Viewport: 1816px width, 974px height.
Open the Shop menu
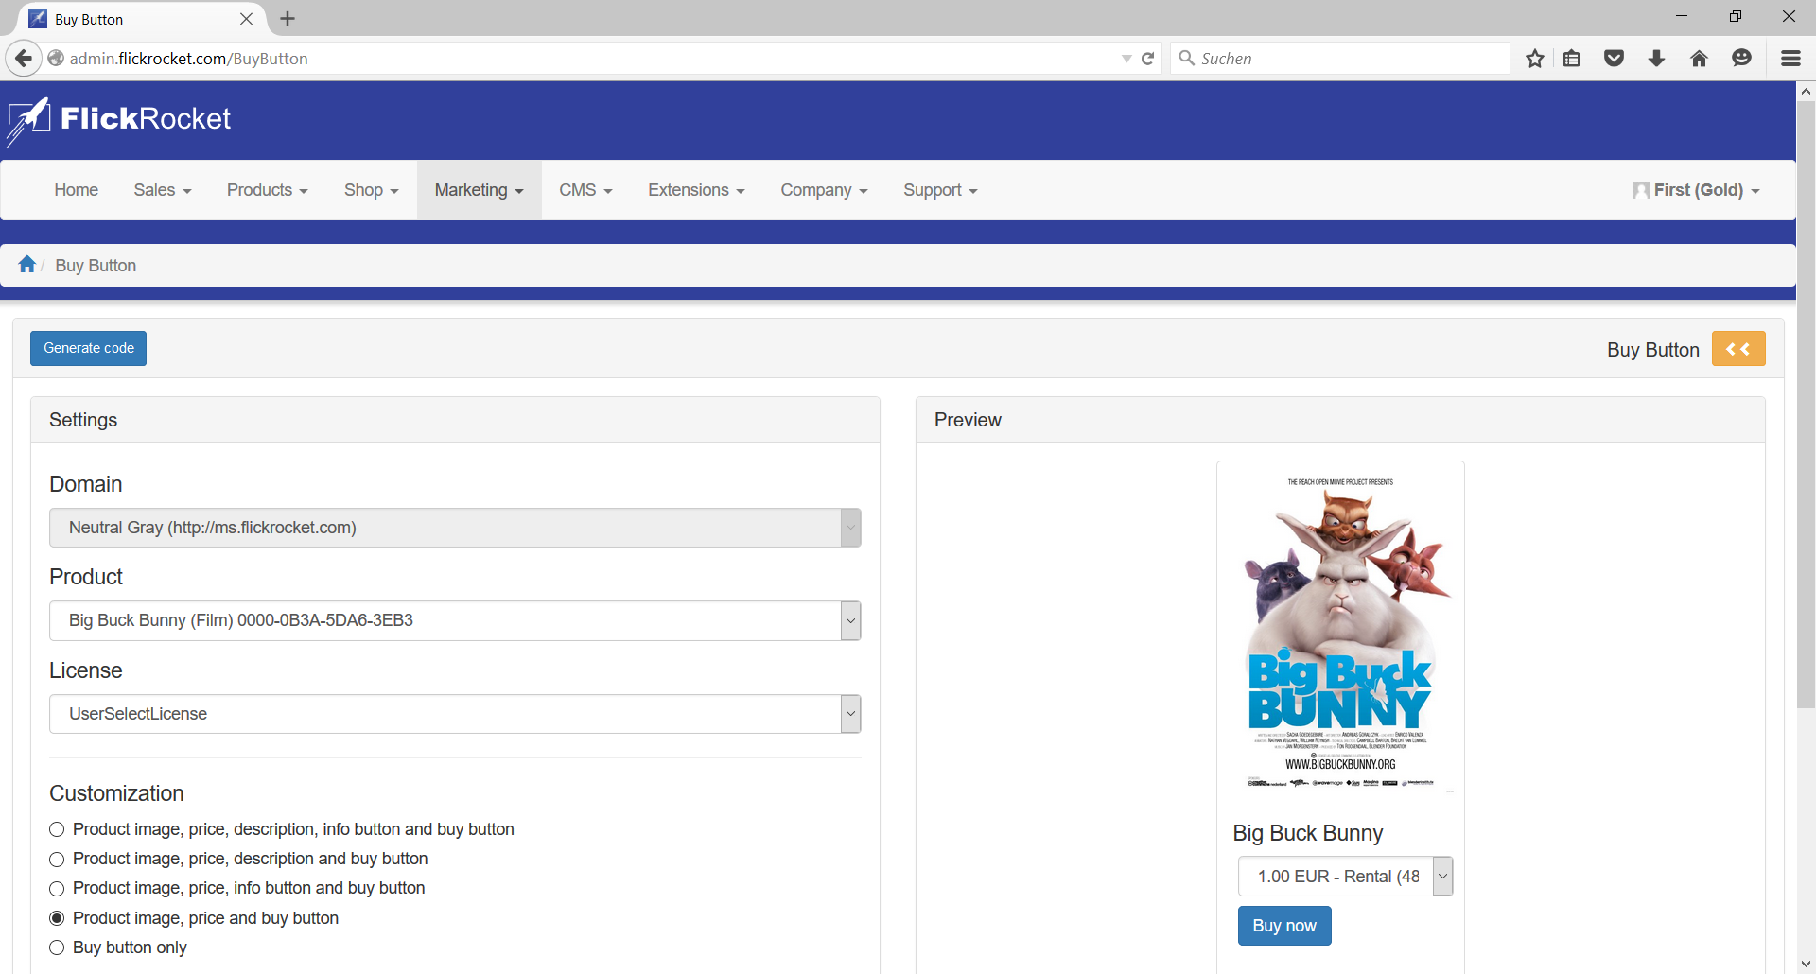pyautogui.click(x=372, y=190)
